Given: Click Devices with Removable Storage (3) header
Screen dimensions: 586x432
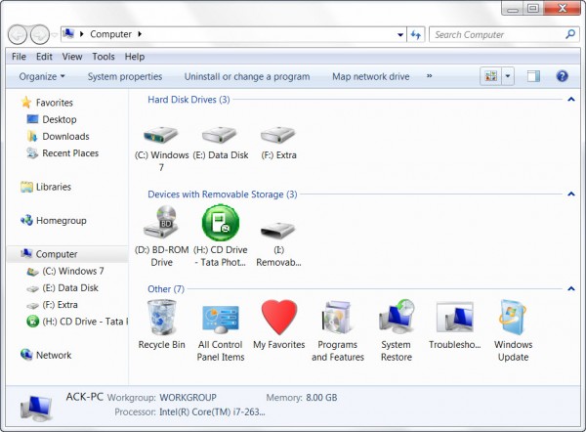Looking at the screenshot, I should [223, 194].
